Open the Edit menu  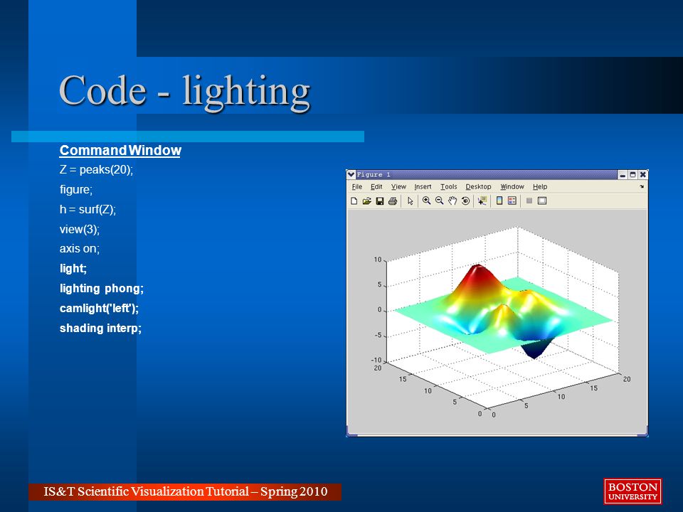[376, 187]
